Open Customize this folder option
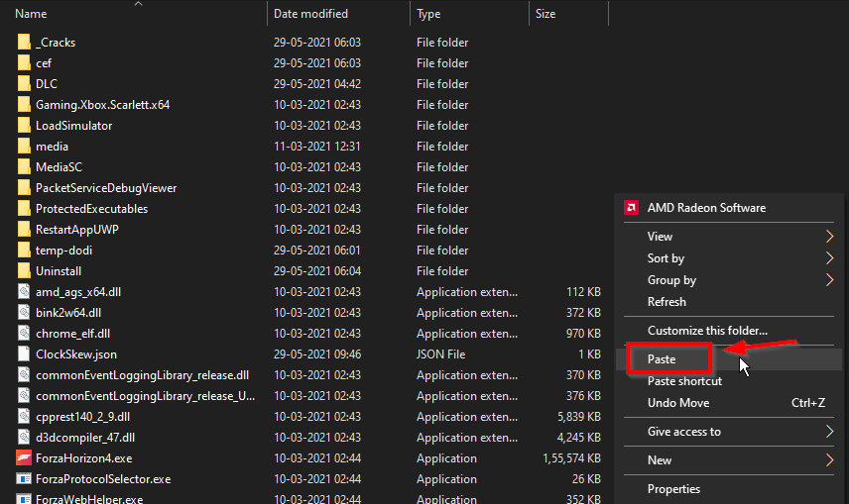The width and height of the screenshot is (849, 504). [x=729, y=331]
